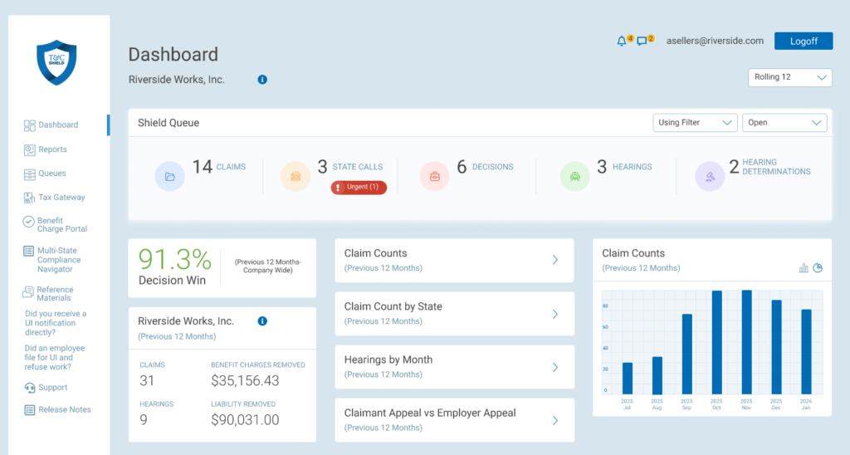Click the 2025 Nov chart bar

point(746,342)
